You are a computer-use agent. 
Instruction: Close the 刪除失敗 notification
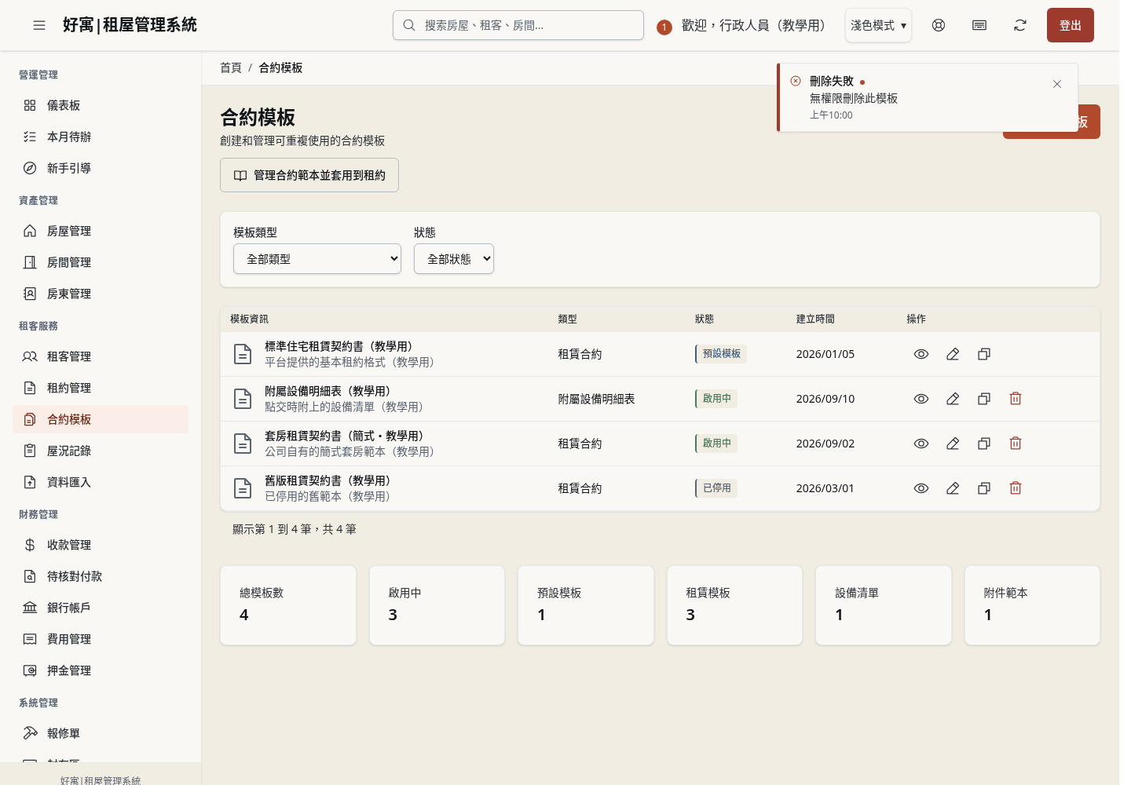[x=1057, y=84]
